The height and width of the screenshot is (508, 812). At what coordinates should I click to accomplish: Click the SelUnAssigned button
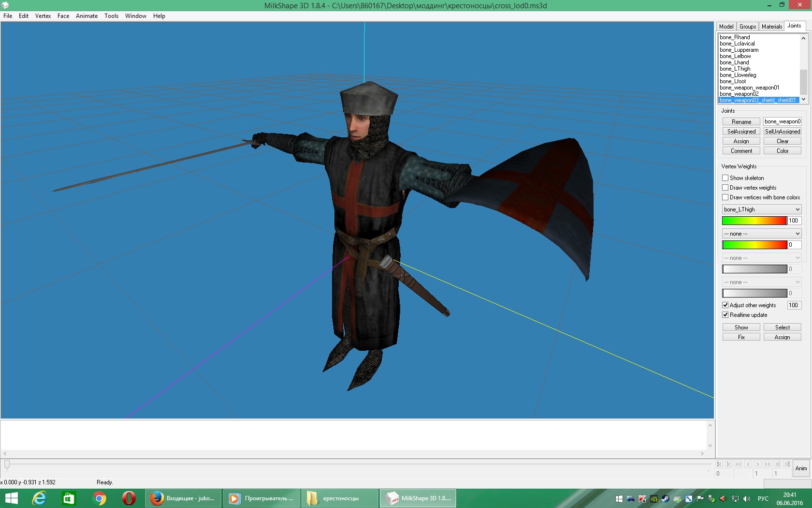(783, 132)
